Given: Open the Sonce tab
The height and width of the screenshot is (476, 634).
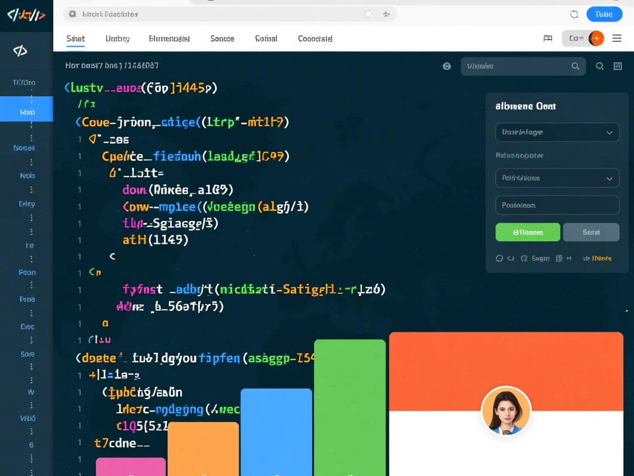Looking at the screenshot, I should [222, 39].
